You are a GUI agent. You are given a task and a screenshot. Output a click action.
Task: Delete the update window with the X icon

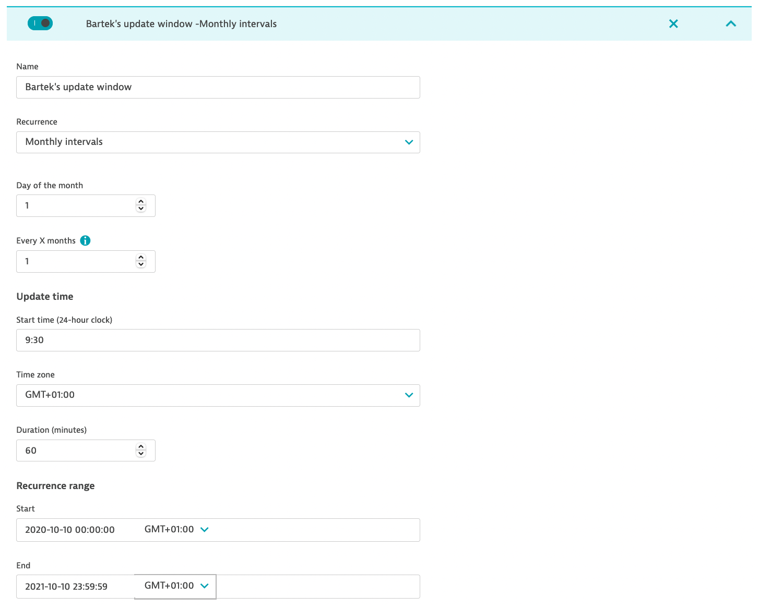point(673,23)
